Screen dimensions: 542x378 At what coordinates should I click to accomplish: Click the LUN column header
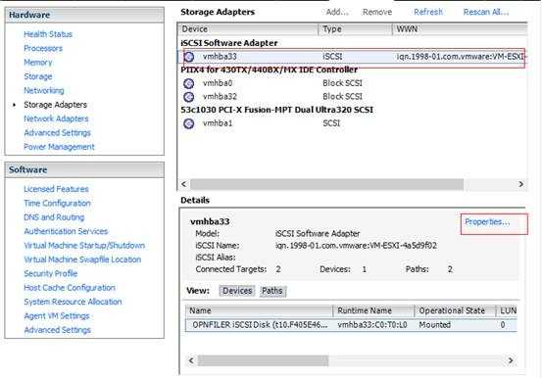[507, 311]
